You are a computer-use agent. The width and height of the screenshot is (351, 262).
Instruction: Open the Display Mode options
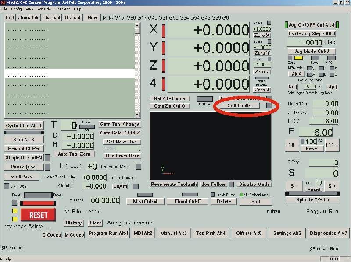(254, 185)
